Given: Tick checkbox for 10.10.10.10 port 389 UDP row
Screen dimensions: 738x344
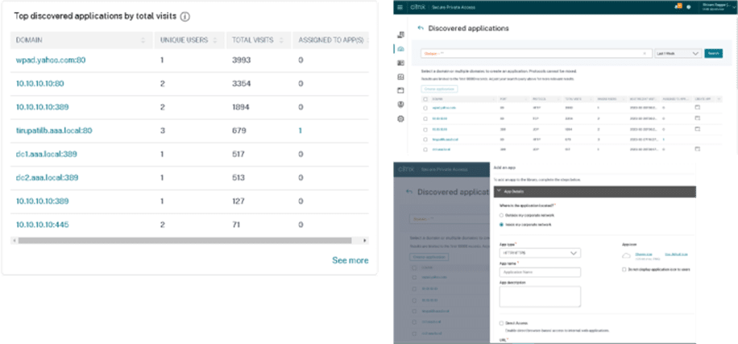Looking at the screenshot, I should pyautogui.click(x=425, y=128).
